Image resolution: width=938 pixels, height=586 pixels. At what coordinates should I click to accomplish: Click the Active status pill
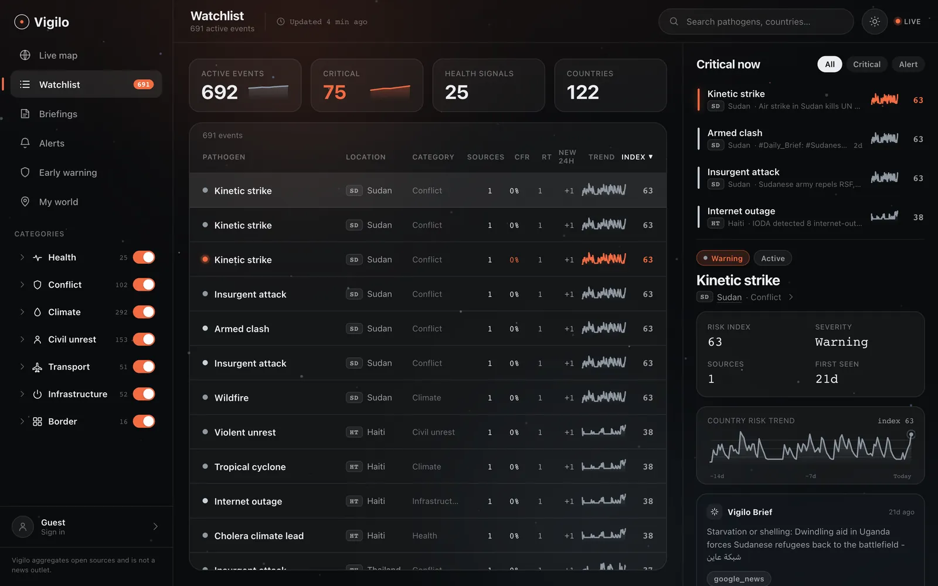pos(773,258)
